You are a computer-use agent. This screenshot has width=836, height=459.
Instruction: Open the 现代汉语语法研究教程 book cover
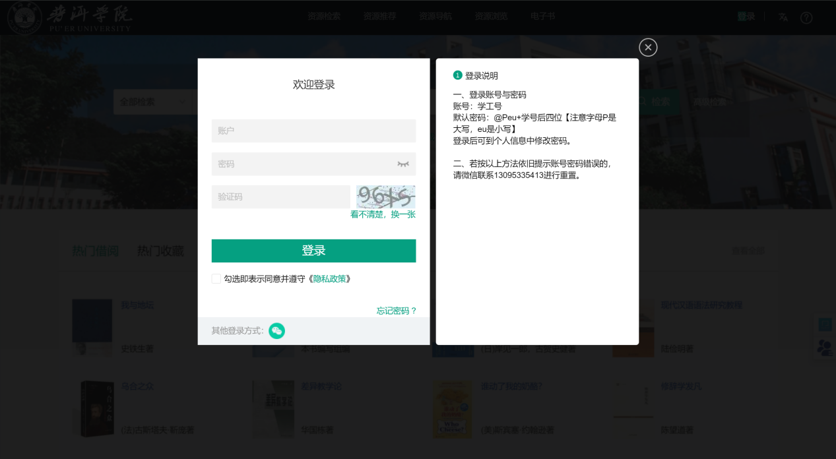coord(633,328)
